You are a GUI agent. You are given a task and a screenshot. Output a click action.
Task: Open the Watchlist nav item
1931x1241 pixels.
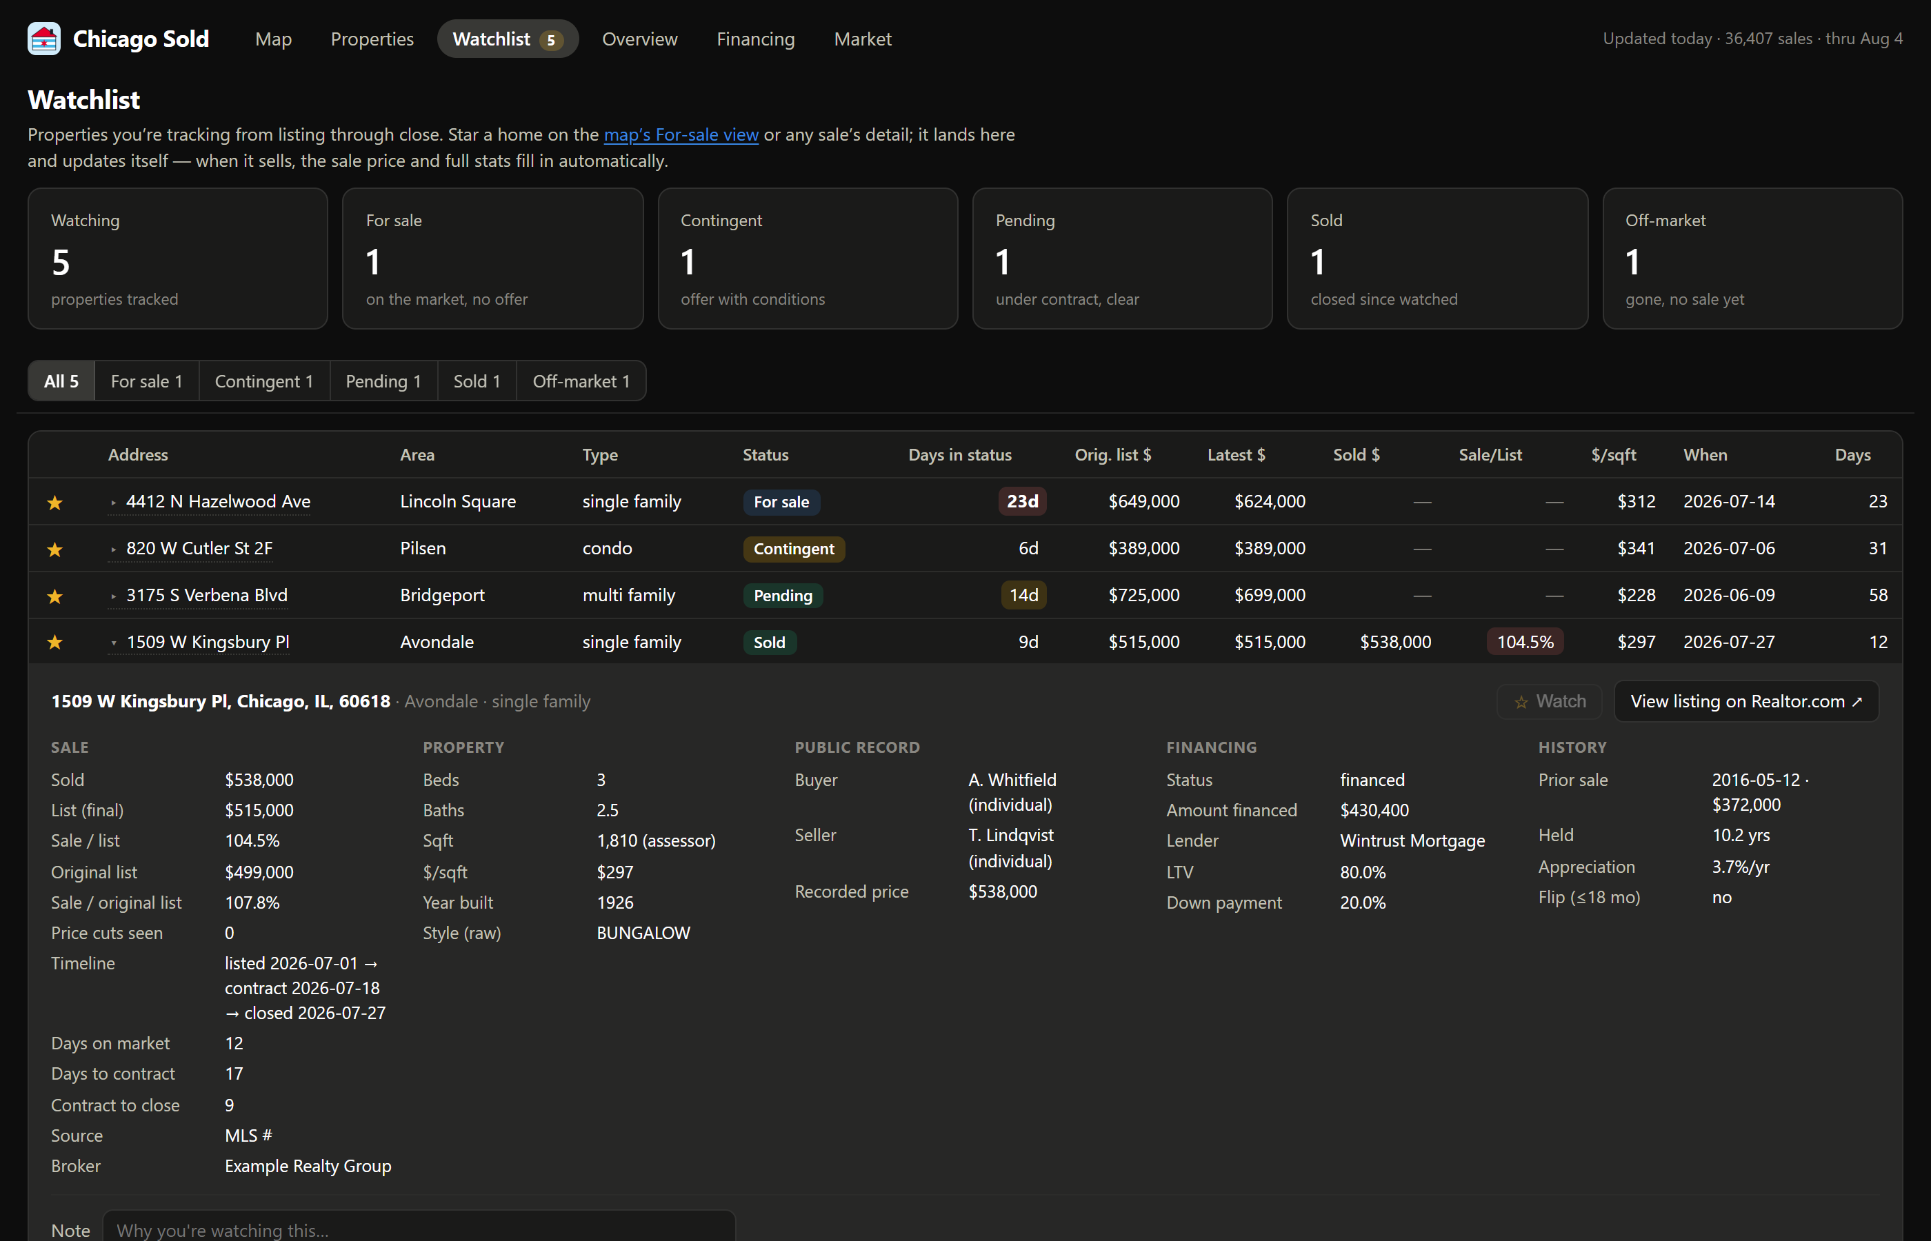coord(508,39)
